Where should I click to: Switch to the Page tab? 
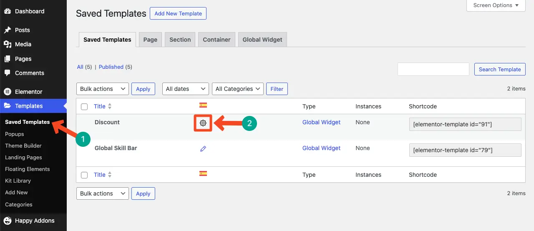pos(150,40)
